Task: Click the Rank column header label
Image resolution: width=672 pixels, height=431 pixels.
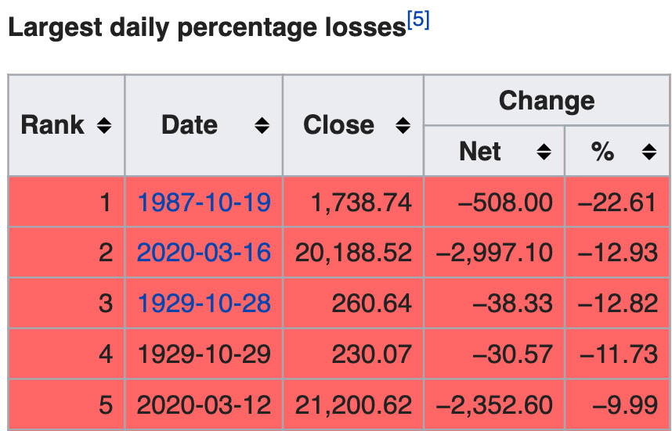Action: [x=52, y=125]
